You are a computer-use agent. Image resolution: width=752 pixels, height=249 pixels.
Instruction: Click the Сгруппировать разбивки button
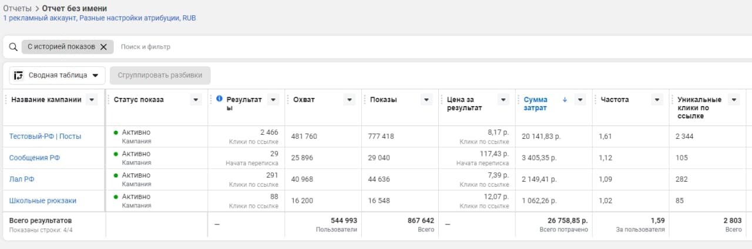[x=160, y=75]
